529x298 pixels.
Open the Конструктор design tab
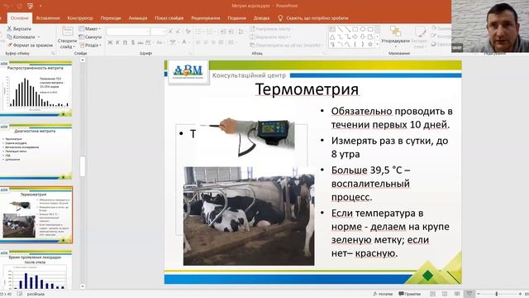point(80,18)
